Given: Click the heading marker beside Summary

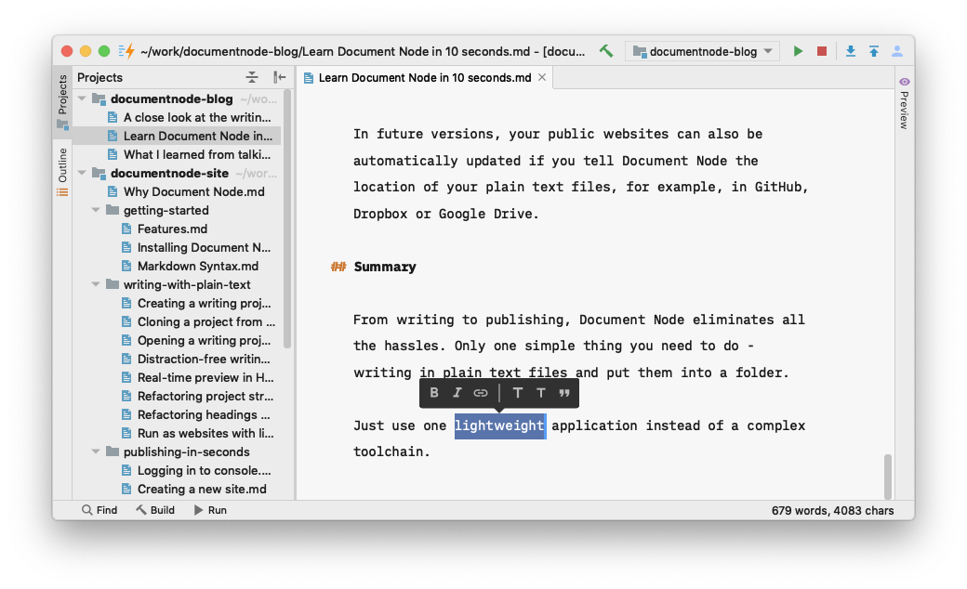Looking at the screenshot, I should point(338,267).
